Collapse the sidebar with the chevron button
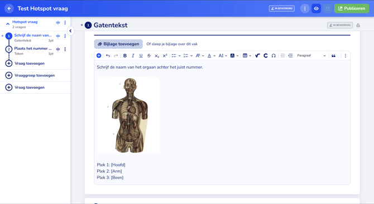This screenshot has width=374, height=204. (x=70, y=31)
